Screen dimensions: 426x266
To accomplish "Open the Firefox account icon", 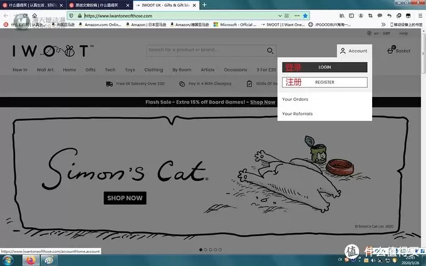I will (x=361, y=16).
